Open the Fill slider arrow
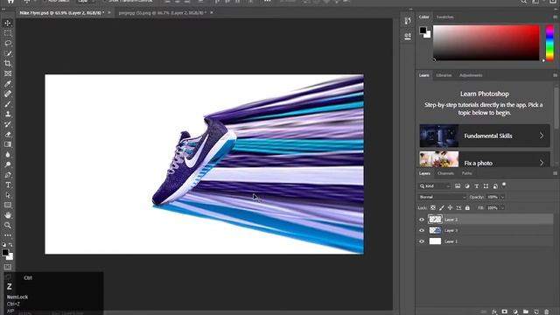Image resolution: width=560 pixels, height=315 pixels. [502, 207]
